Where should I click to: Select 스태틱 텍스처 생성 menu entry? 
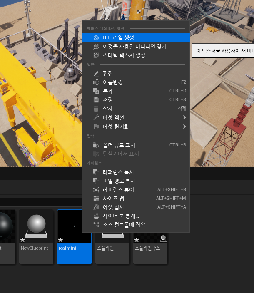(x=136, y=55)
